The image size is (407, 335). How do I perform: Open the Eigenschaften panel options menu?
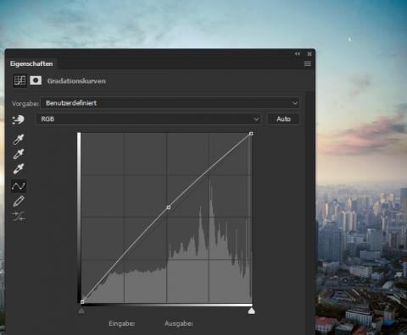pyautogui.click(x=308, y=63)
